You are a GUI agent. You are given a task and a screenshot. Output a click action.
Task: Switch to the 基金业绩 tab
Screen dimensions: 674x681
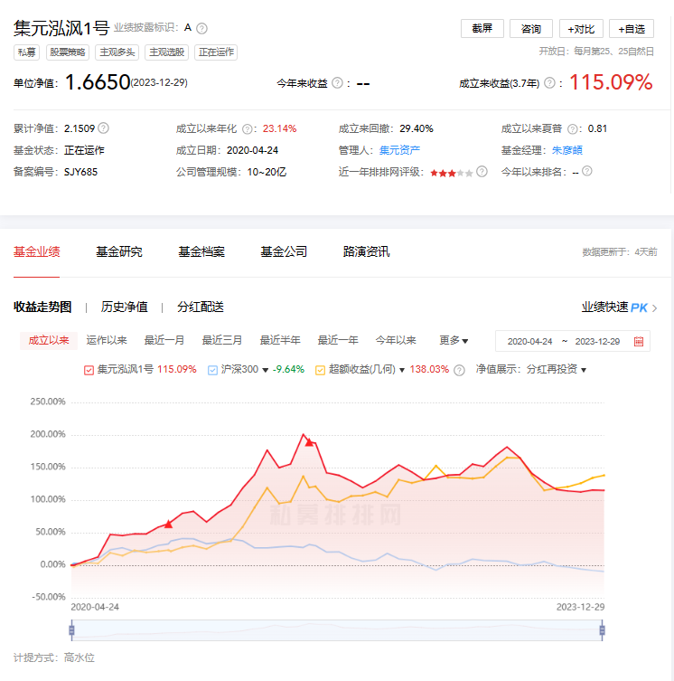[37, 252]
